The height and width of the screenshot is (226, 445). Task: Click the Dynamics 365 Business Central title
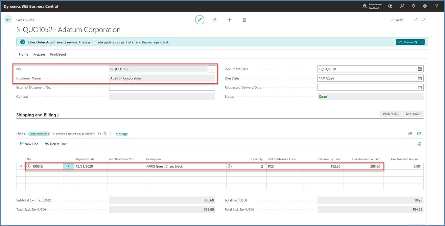[31, 6]
